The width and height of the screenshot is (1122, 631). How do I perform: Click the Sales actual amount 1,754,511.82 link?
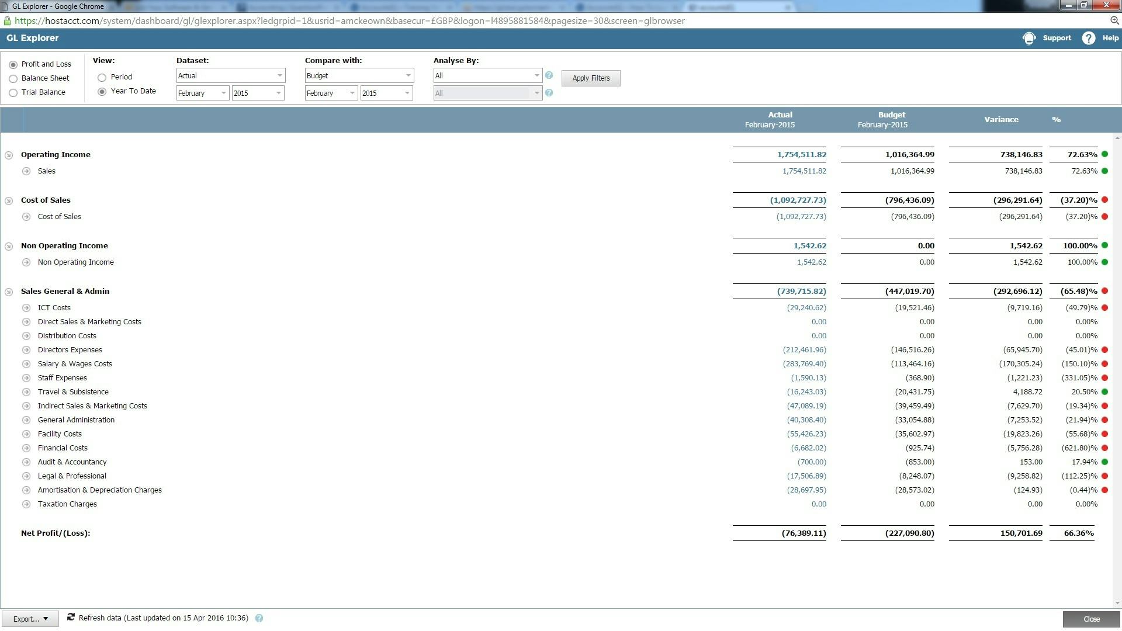[804, 171]
